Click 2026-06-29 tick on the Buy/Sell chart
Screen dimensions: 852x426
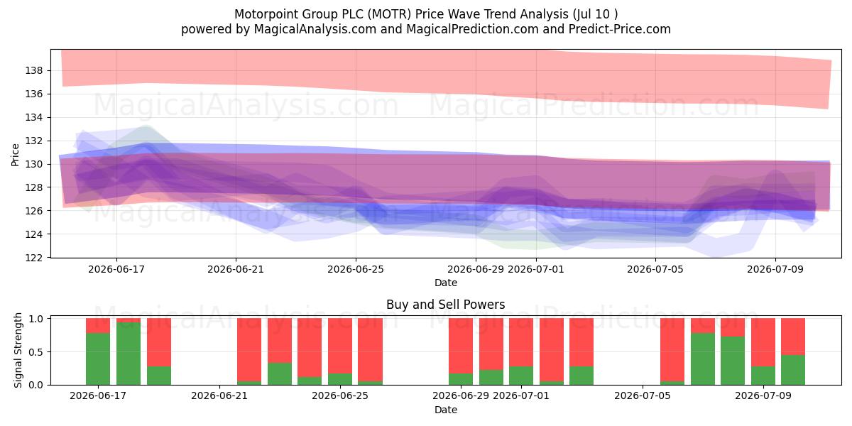(461, 396)
